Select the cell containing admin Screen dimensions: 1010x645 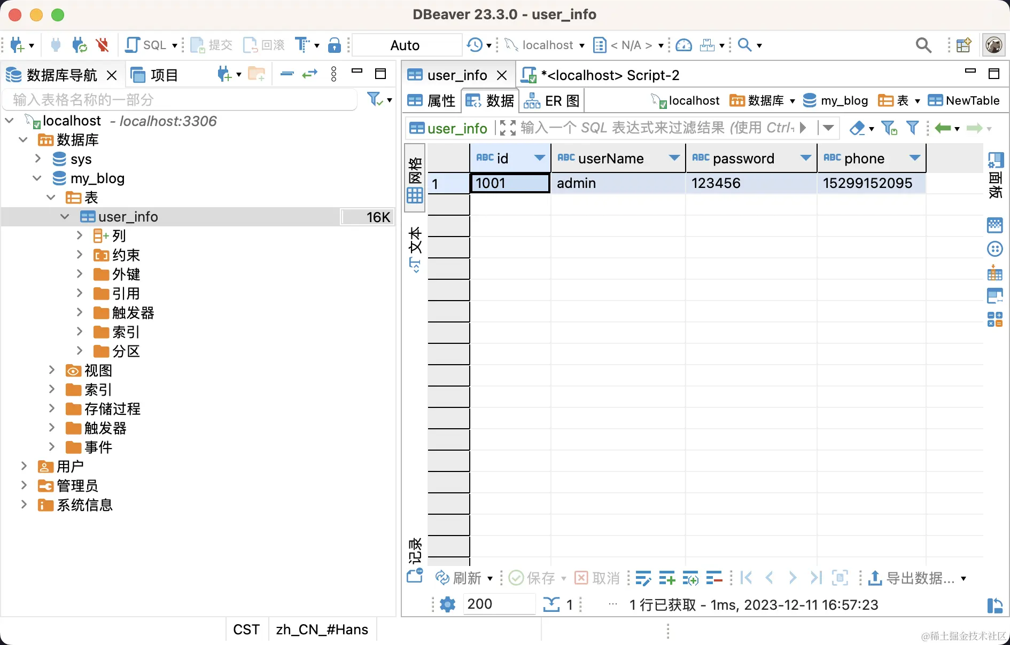(x=618, y=183)
